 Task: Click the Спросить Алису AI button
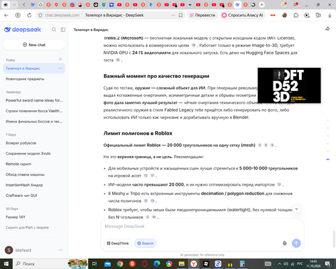click(x=243, y=15)
